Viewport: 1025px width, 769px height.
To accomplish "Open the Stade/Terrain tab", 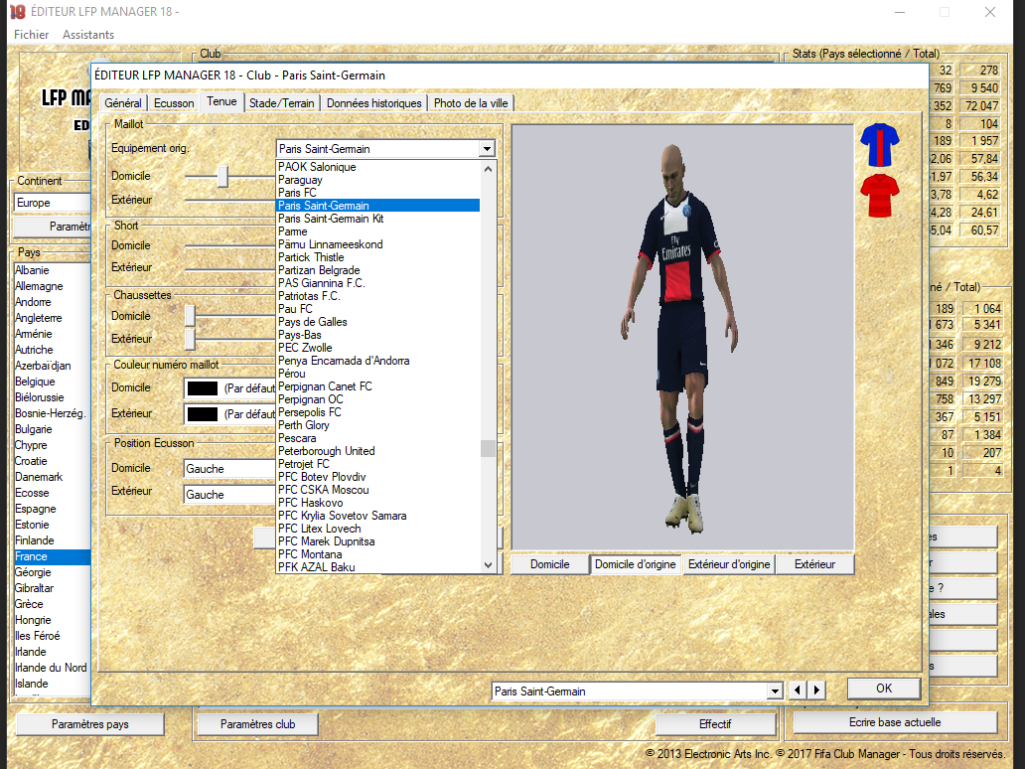I will 282,103.
